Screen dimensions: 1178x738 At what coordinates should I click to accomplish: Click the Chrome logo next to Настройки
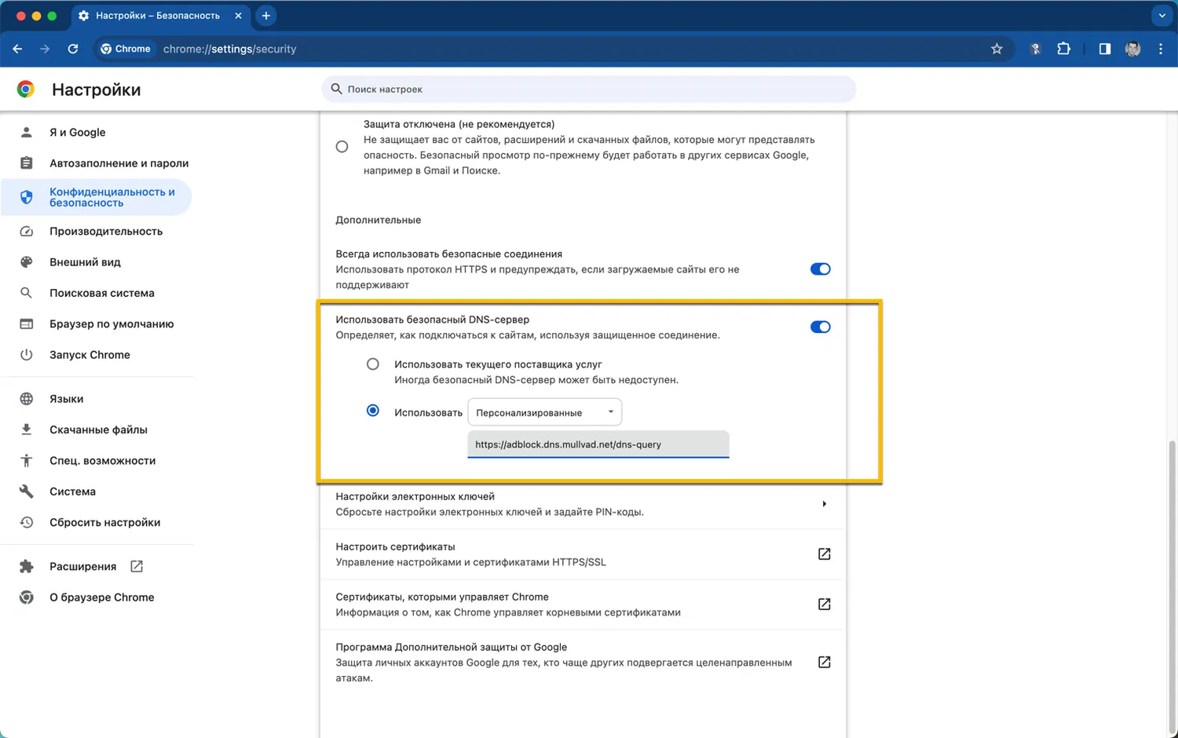click(26, 90)
